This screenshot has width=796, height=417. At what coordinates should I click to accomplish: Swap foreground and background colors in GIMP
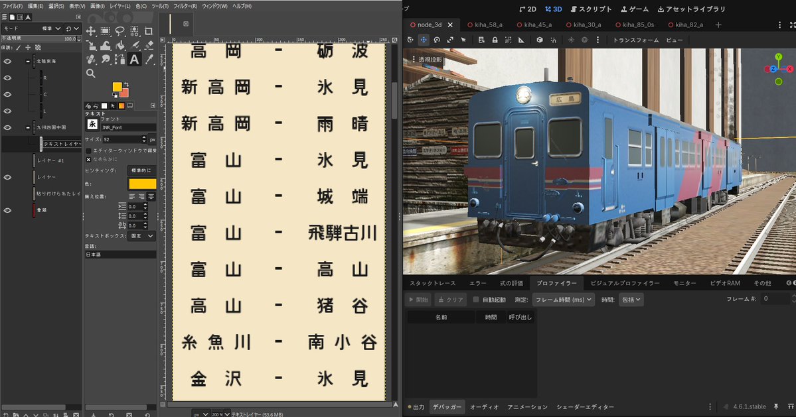tap(126, 85)
